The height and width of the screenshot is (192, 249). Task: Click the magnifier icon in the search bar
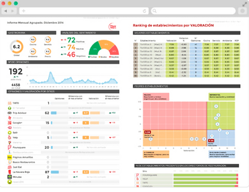tap(155, 11)
